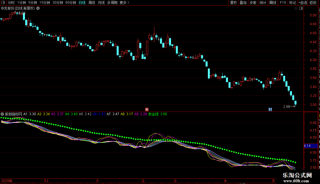Screen dimensions: 320x184
Task: Click the 3.75 indicator axis label
Action: (313, 161)
